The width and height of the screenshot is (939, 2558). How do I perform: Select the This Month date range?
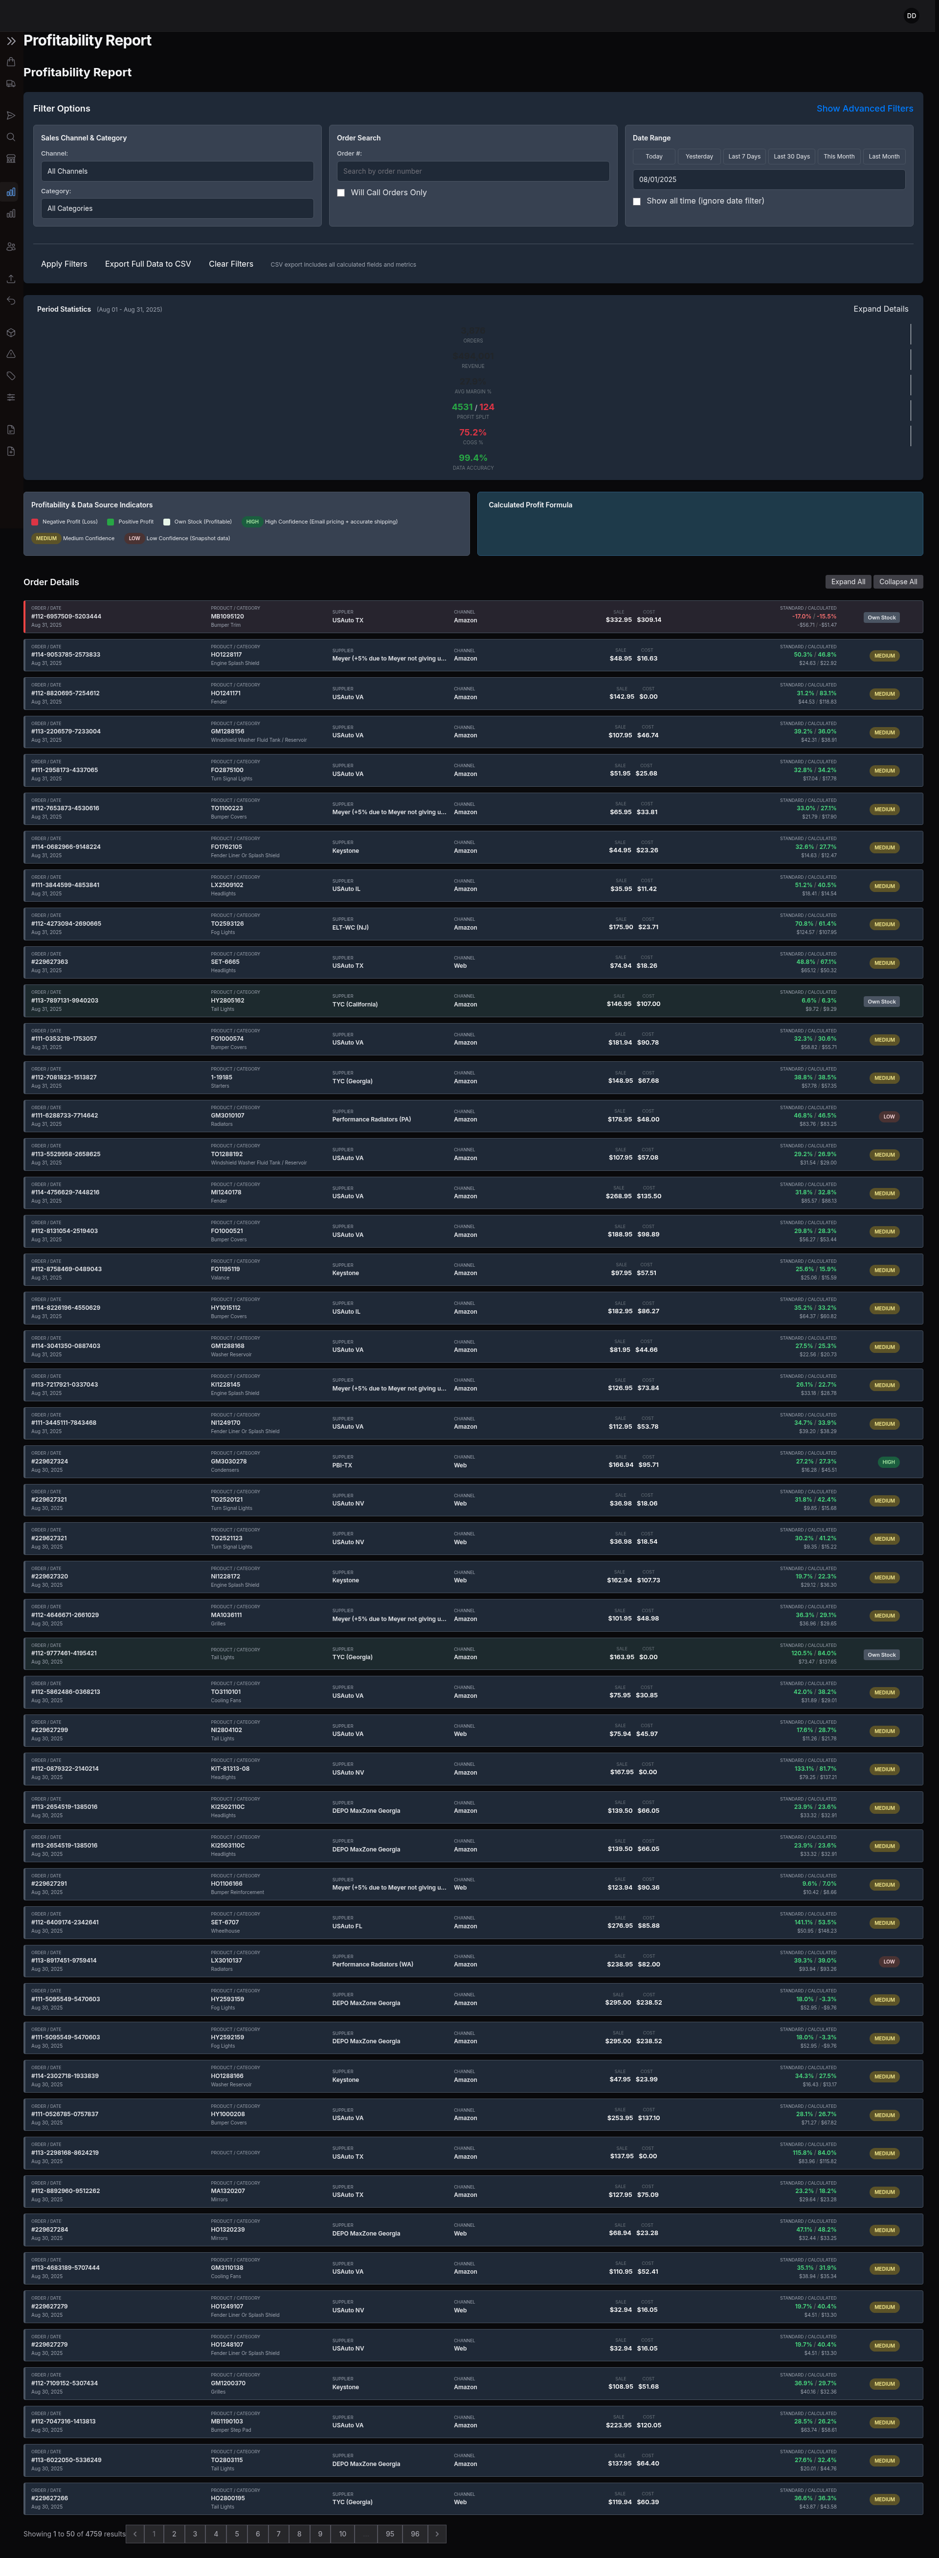click(x=839, y=157)
